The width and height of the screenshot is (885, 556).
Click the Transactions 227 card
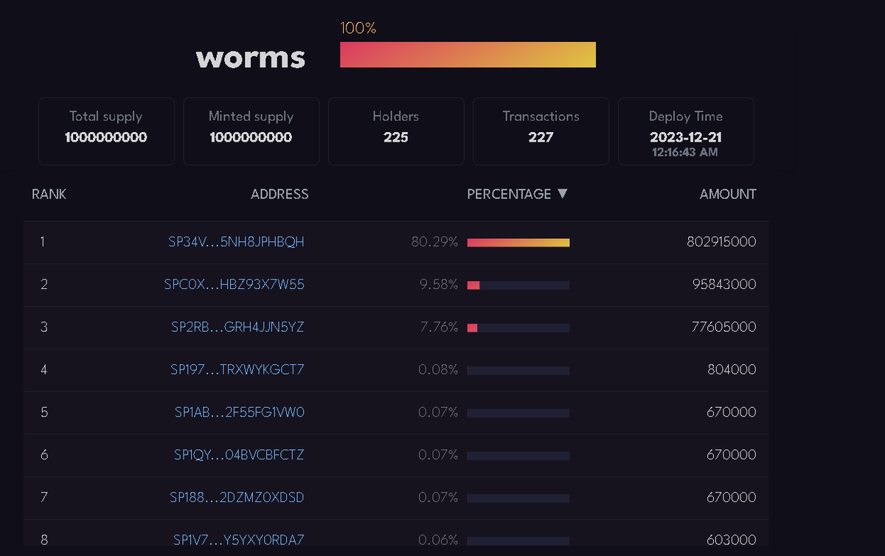(x=541, y=131)
